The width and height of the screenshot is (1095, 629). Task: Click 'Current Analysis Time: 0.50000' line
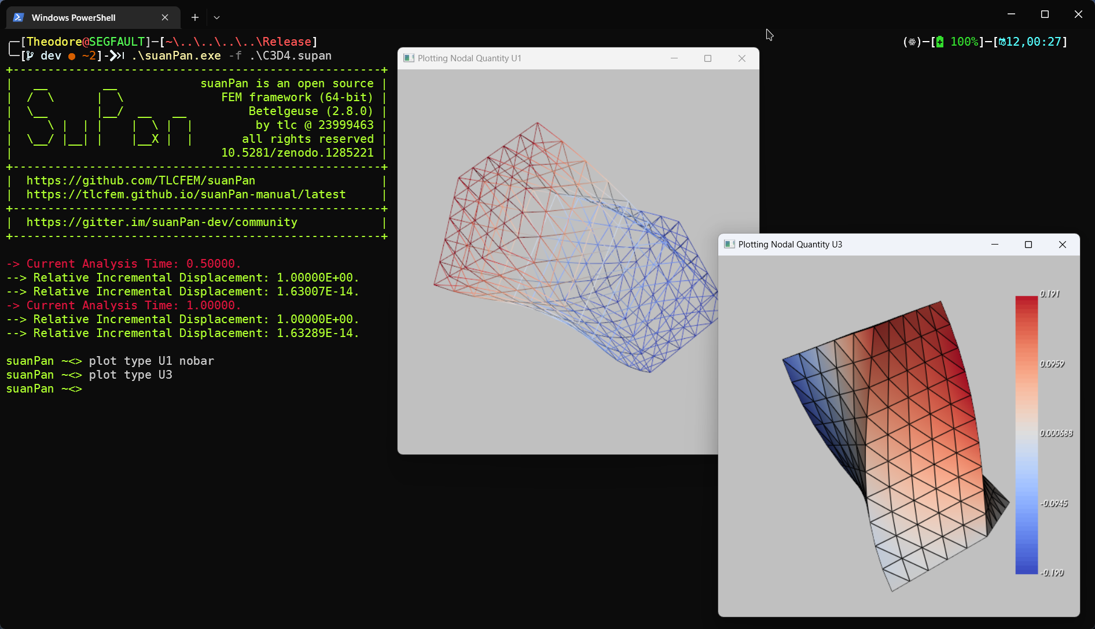click(x=123, y=264)
